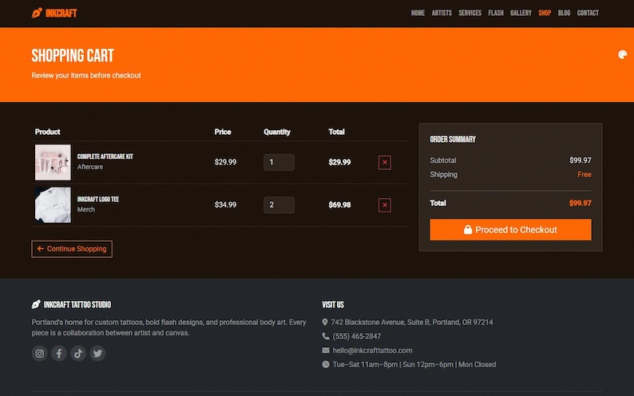Open Complete Aftercare Kit product image
This screenshot has width=634, height=396.
[53, 162]
